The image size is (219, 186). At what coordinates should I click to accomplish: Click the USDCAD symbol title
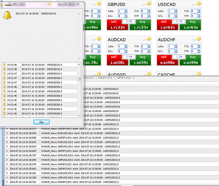coord(167,5)
